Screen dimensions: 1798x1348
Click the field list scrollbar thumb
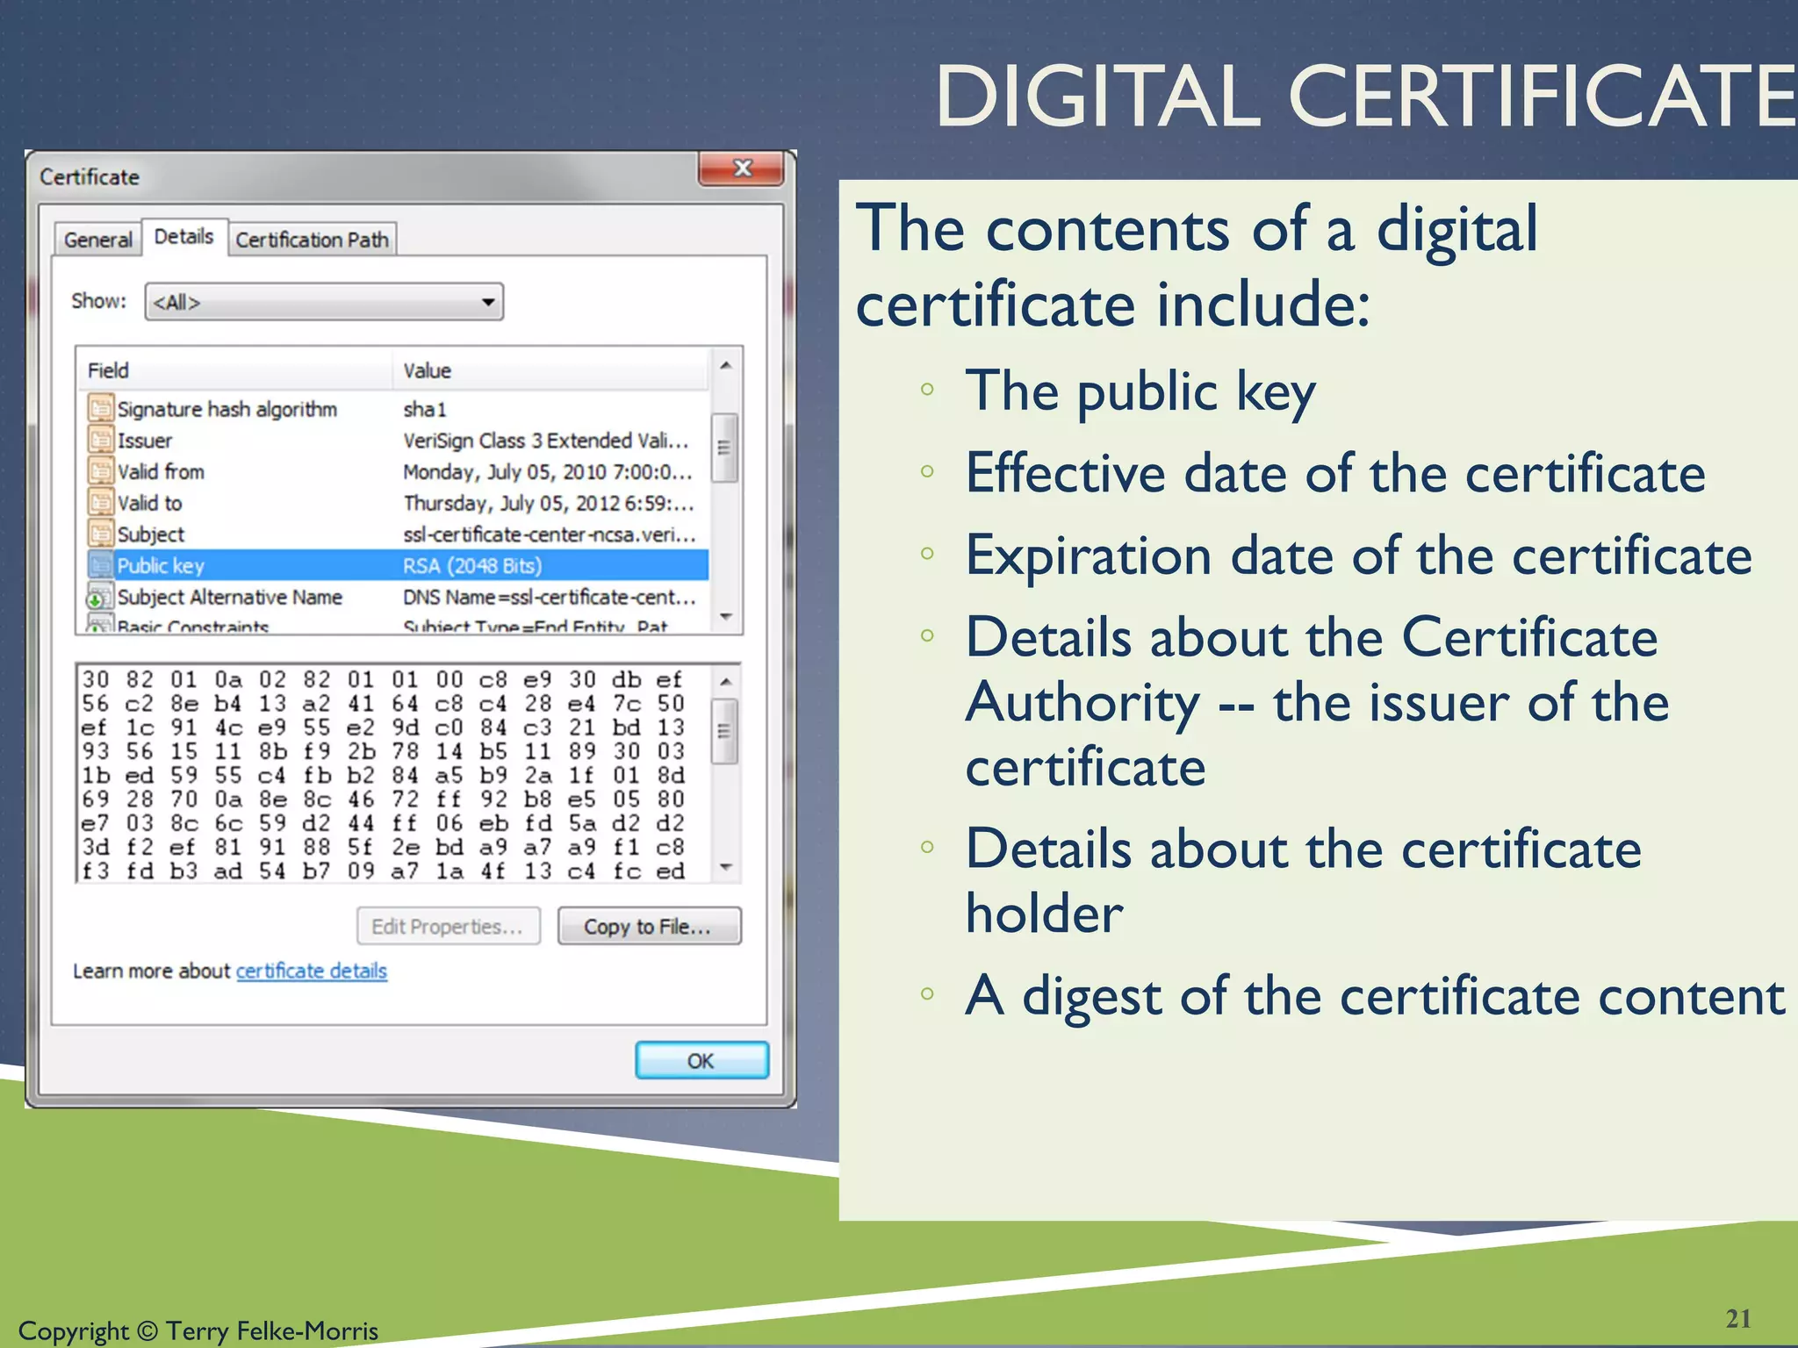coord(724,448)
